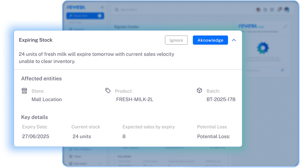Select the BT-2025-178 batch value
Image resolution: width=300 pixels, height=168 pixels.
pos(221,100)
